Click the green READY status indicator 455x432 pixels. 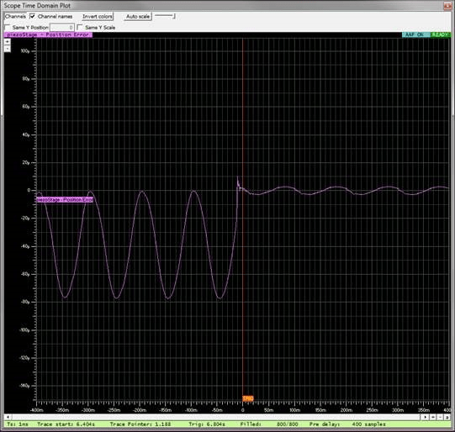441,34
